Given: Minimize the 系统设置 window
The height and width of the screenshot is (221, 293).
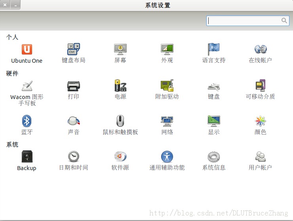Looking at the screenshot, I should (x=15, y=5).
